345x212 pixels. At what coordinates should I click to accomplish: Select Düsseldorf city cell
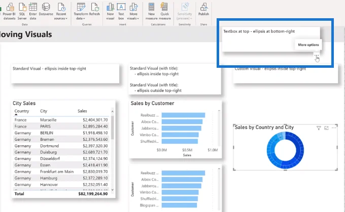[x=50, y=159]
